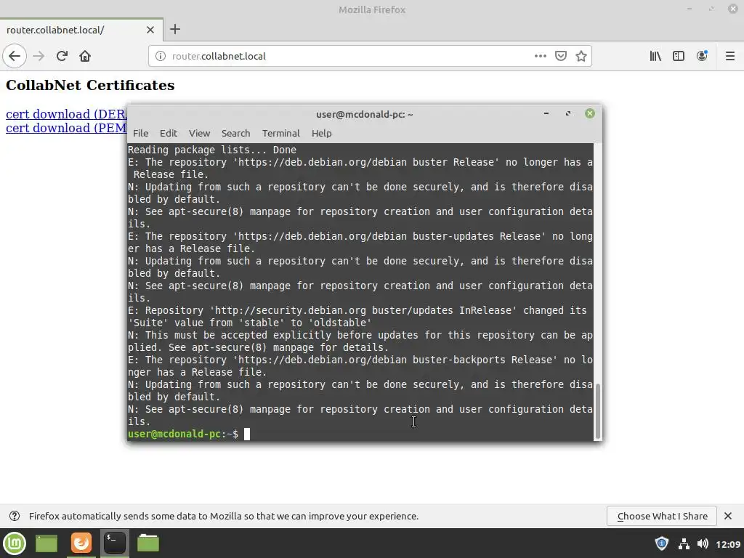Screen dimensions: 744x558
Task: Minimize the terminal window
Action: coord(546,113)
